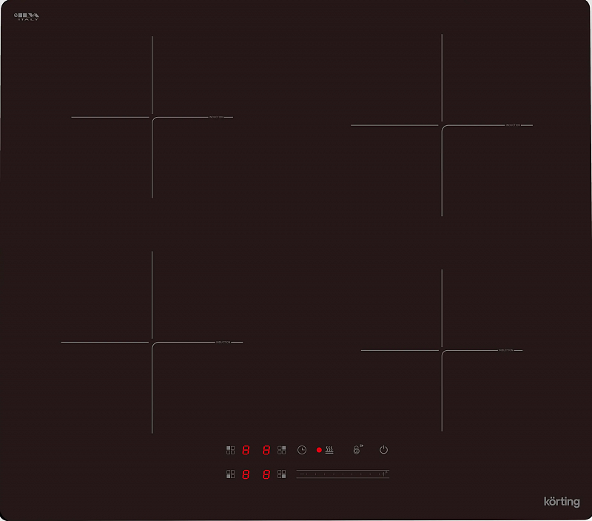Set power level on the touch slider

342,473
